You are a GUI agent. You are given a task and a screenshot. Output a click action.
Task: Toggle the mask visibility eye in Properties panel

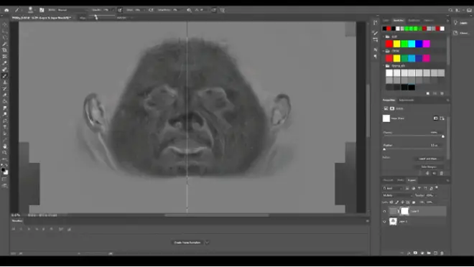click(434, 174)
